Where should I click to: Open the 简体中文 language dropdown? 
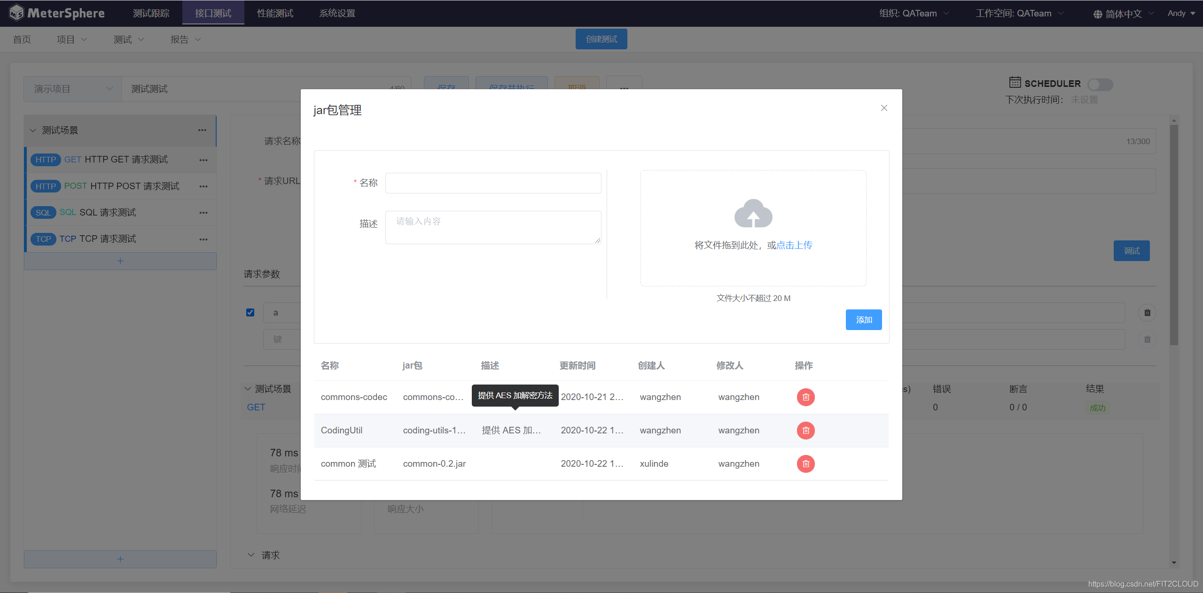coord(1123,14)
